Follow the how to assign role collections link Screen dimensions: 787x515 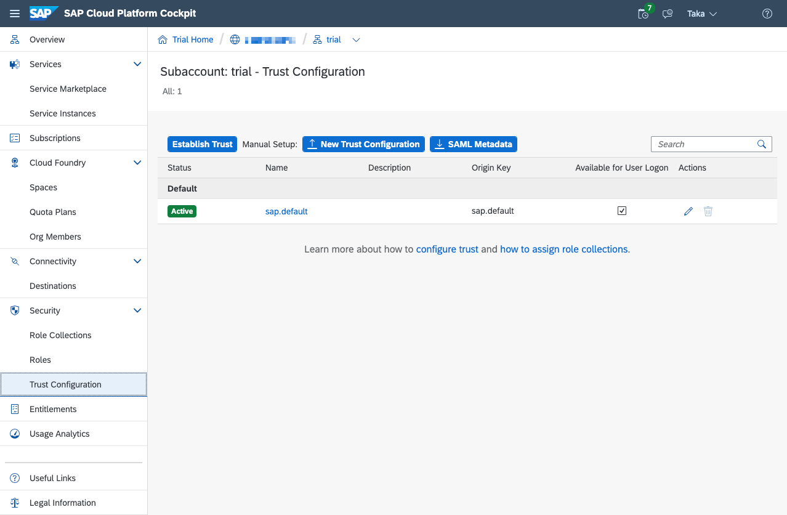[x=563, y=249]
